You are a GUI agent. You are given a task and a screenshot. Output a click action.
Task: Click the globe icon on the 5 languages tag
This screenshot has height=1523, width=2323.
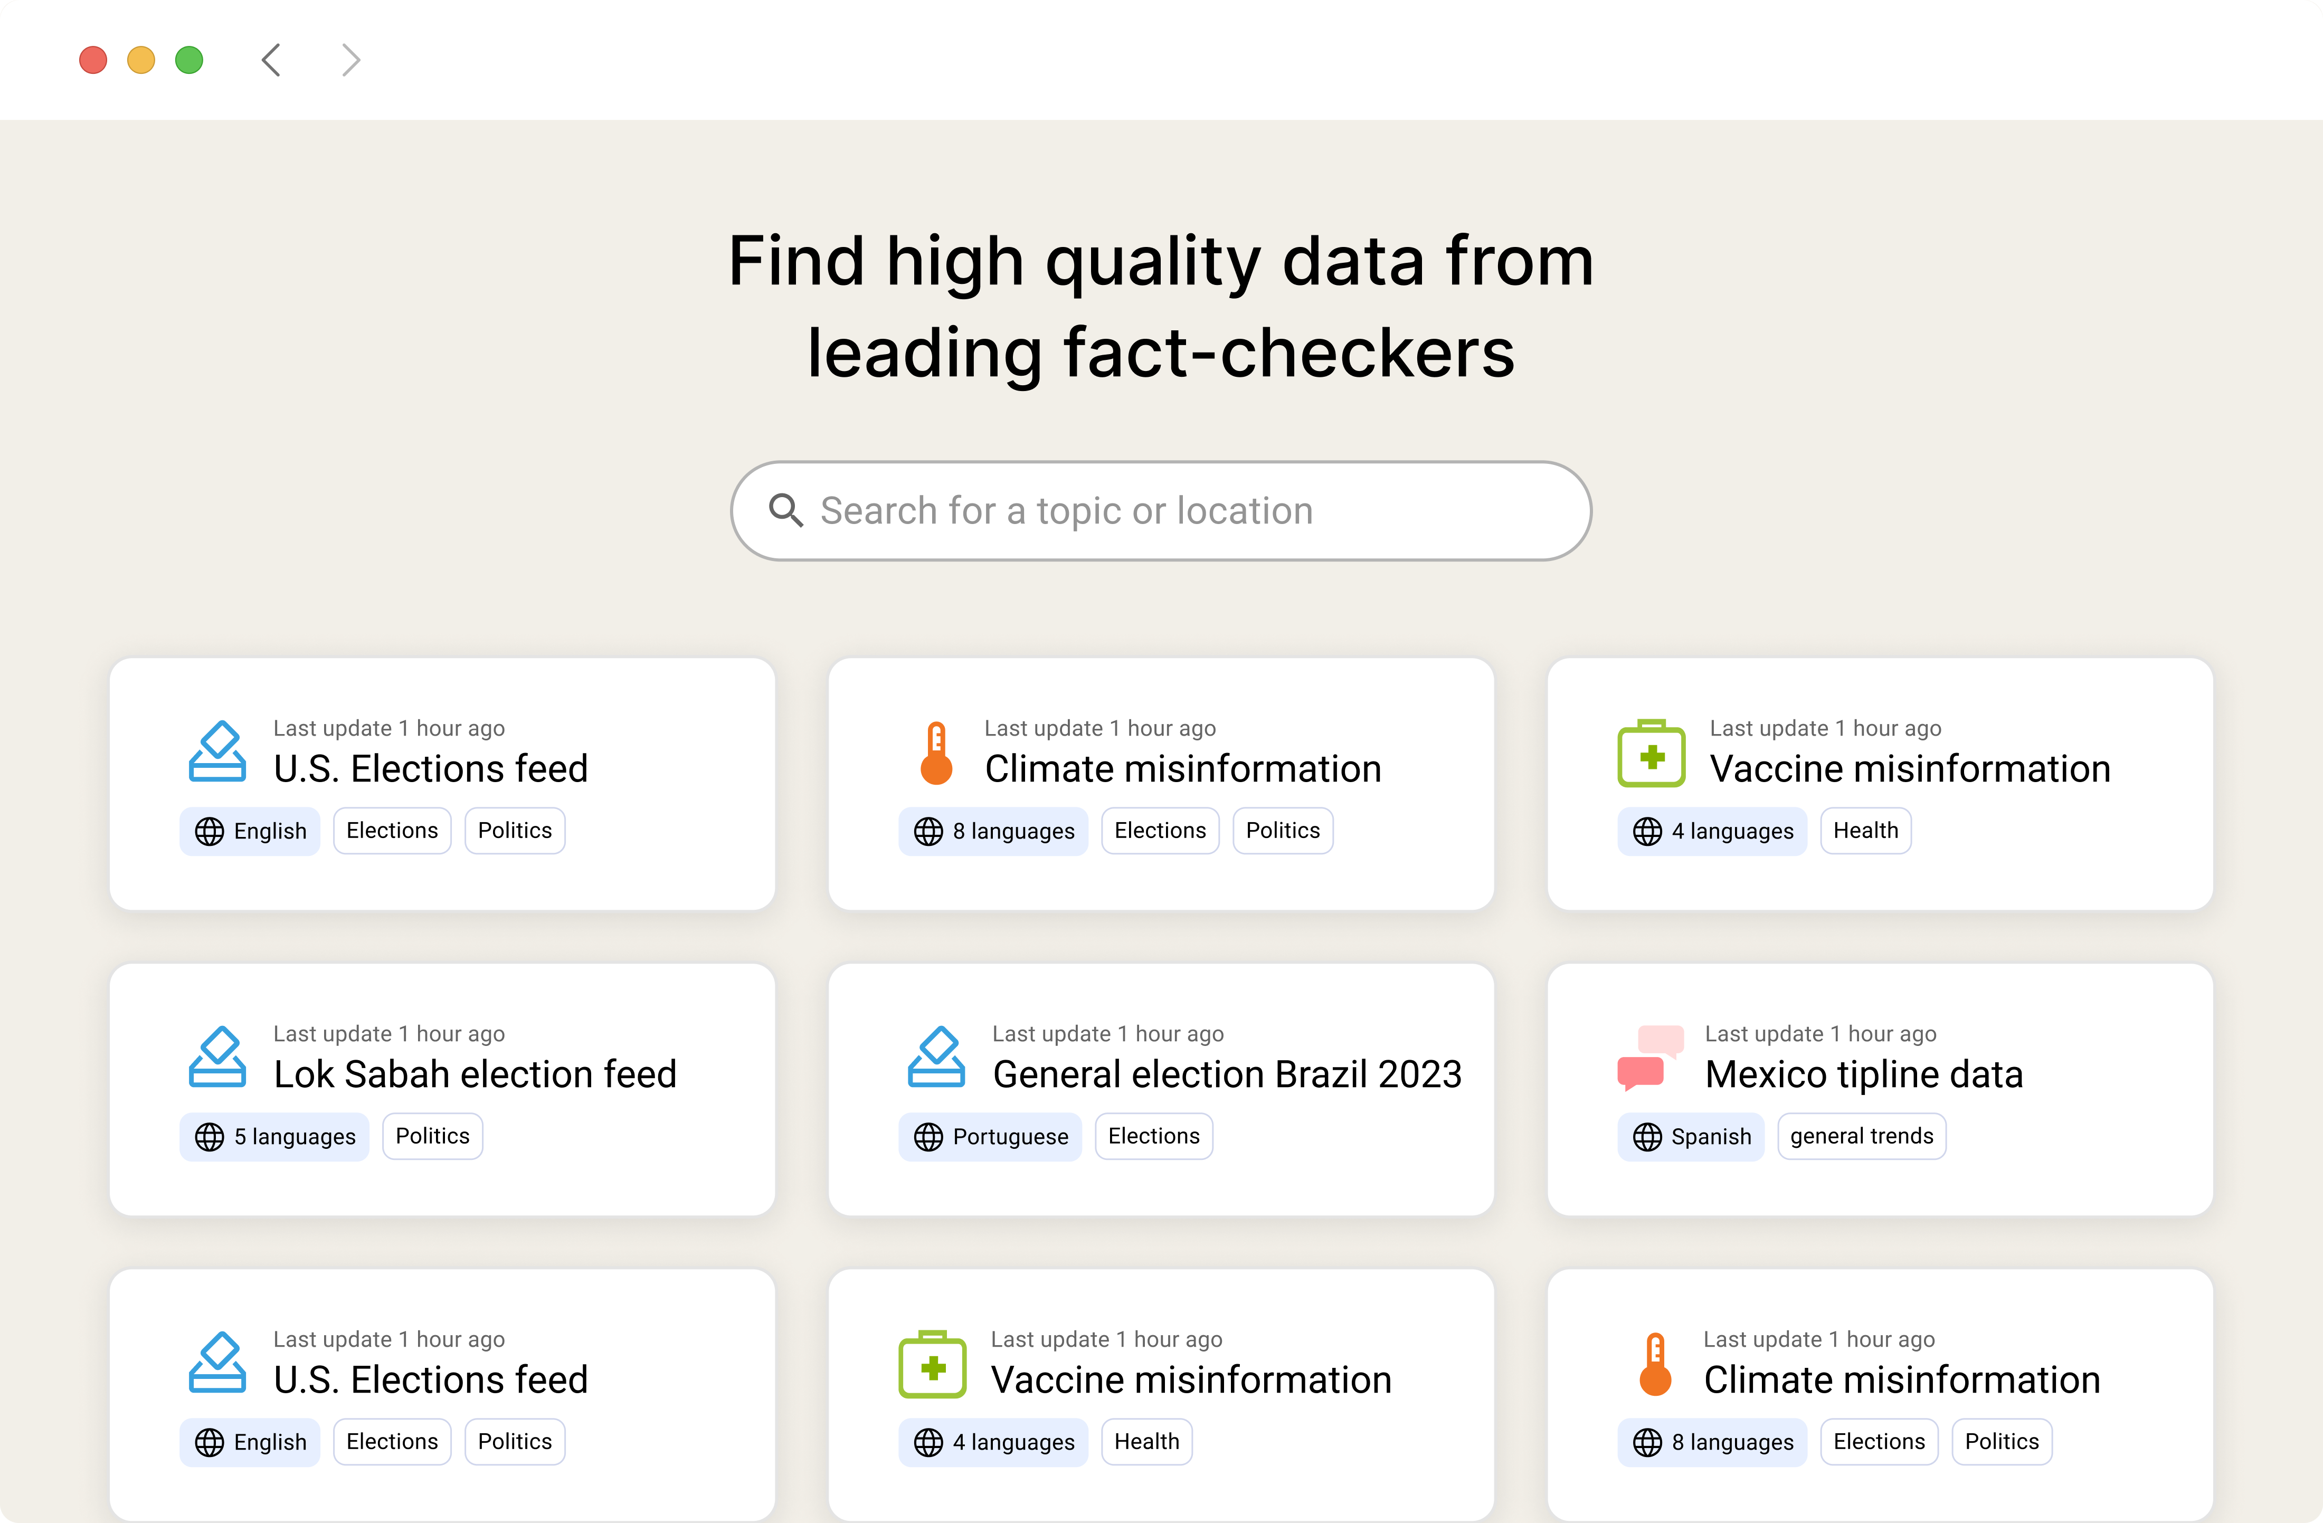point(209,1137)
